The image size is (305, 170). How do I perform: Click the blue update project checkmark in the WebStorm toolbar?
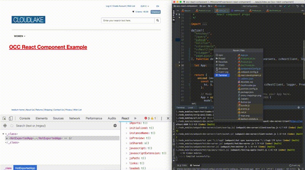point(285,6)
